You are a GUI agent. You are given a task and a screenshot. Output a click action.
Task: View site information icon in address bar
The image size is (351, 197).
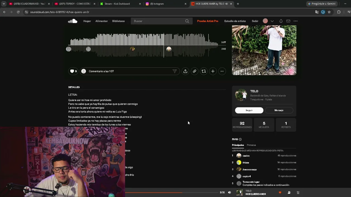[x=26, y=12]
